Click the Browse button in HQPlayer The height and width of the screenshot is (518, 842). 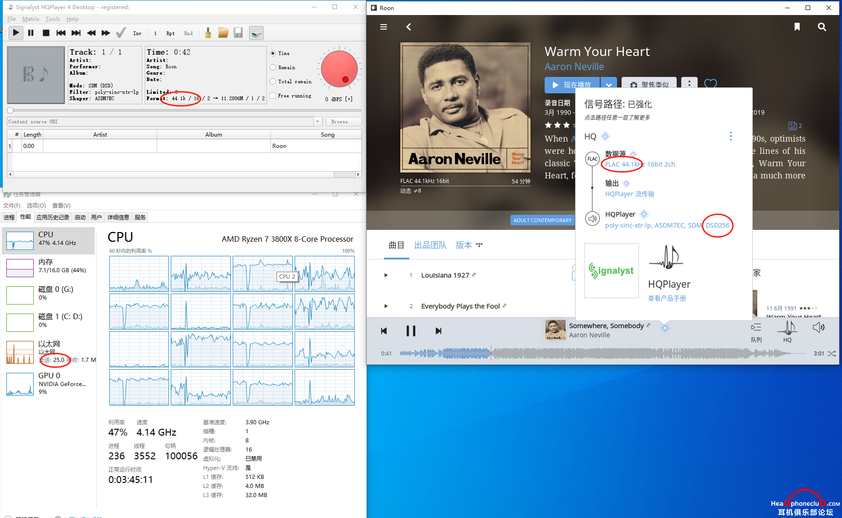343,122
